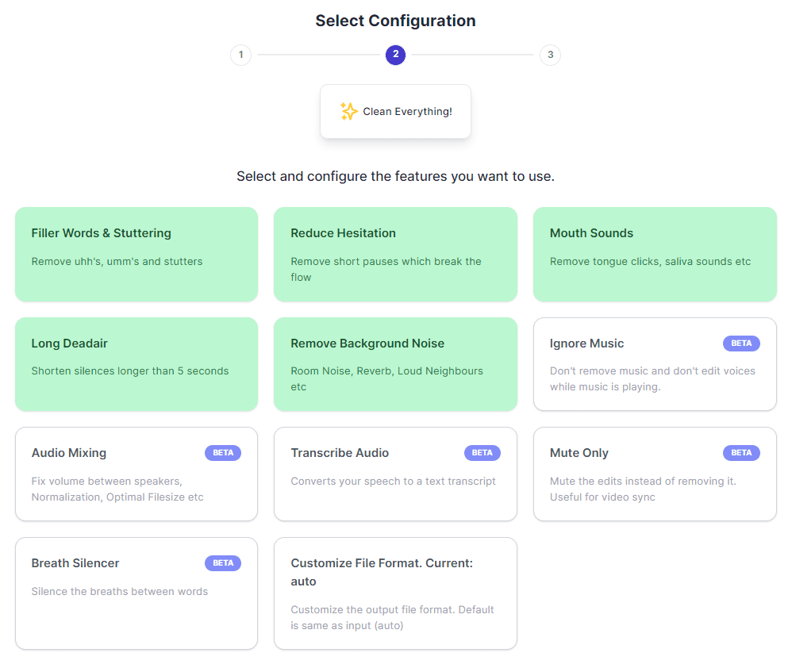Click the BETA badge on Audio Mixing

click(223, 453)
